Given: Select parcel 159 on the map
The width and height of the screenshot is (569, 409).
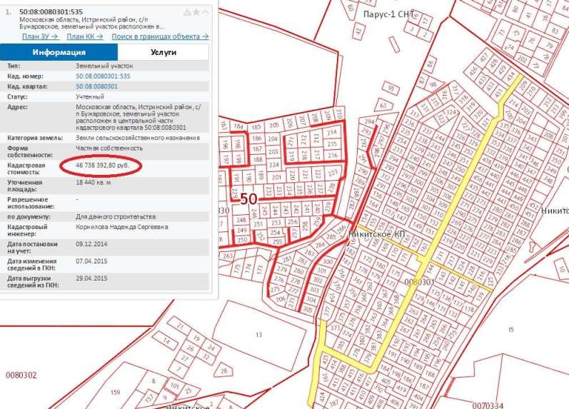Looking at the screenshot, I should click(115, 393).
